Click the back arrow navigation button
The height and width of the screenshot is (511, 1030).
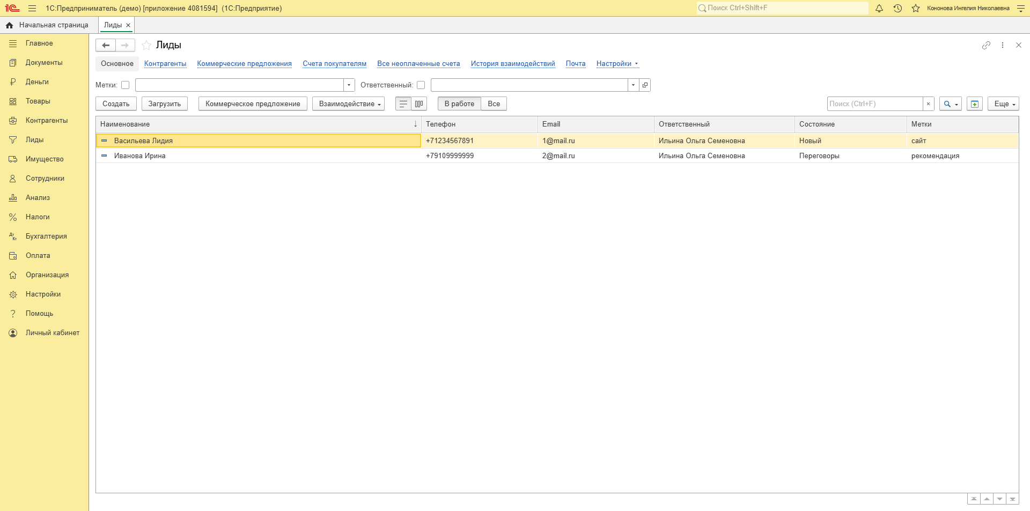pyautogui.click(x=106, y=45)
